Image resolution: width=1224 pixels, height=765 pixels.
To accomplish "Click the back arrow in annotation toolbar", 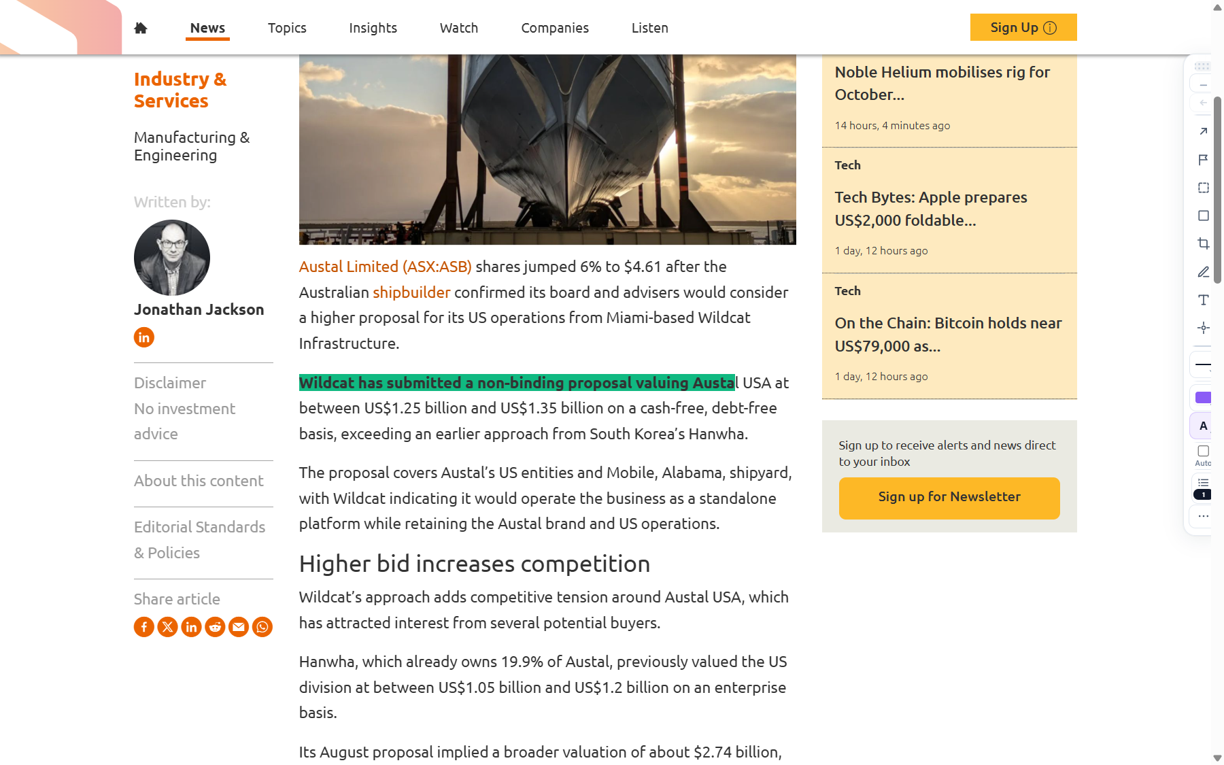I will coord(1203,103).
